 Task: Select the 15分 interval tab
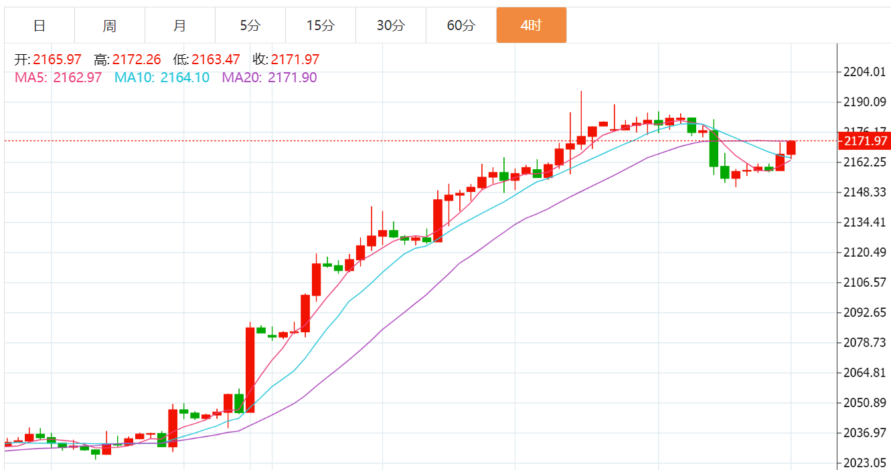point(321,25)
